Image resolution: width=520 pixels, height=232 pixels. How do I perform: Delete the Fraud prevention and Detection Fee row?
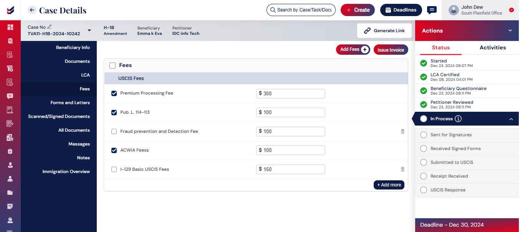pyautogui.click(x=402, y=131)
